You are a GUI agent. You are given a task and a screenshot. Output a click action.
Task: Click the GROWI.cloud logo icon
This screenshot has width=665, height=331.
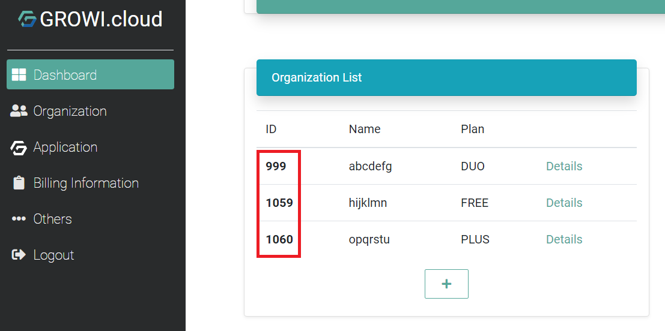tap(27, 19)
